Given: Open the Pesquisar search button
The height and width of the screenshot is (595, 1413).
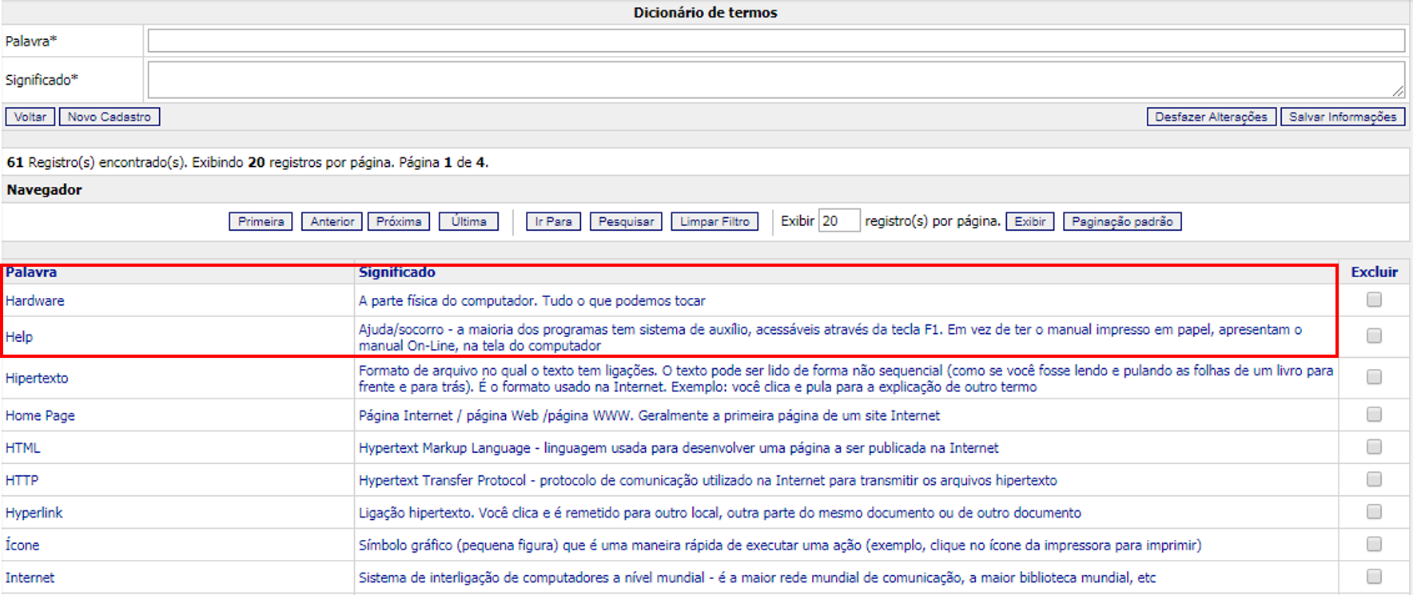Looking at the screenshot, I should pyautogui.click(x=626, y=221).
